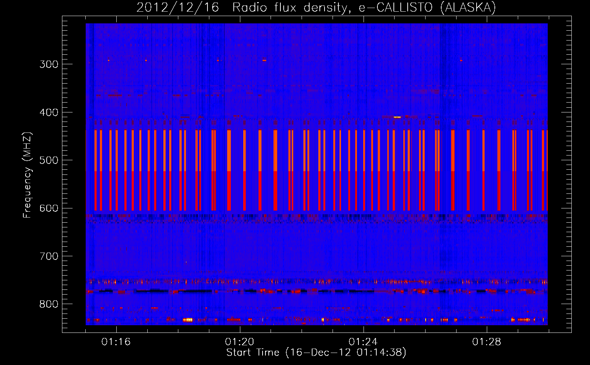Click the date '2012/12/16' in the title

pos(178,8)
